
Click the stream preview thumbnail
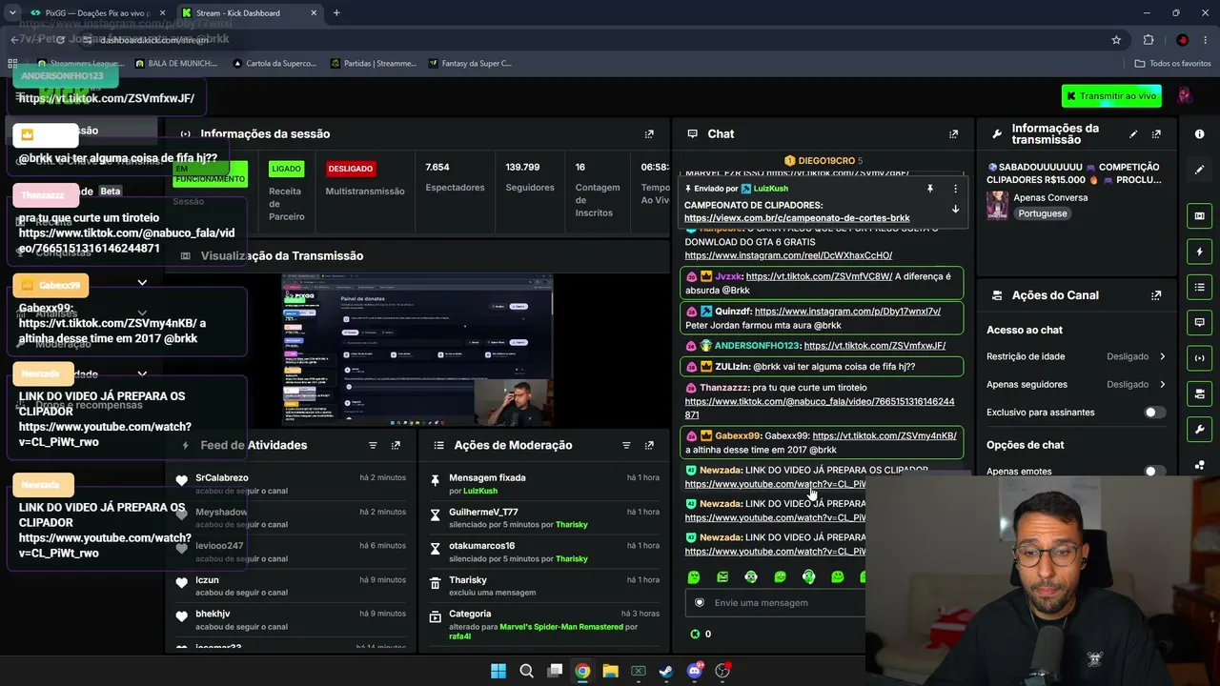point(417,350)
